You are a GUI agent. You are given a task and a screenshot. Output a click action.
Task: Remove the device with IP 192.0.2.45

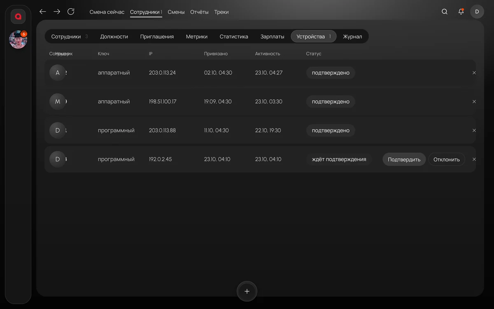[x=474, y=159]
